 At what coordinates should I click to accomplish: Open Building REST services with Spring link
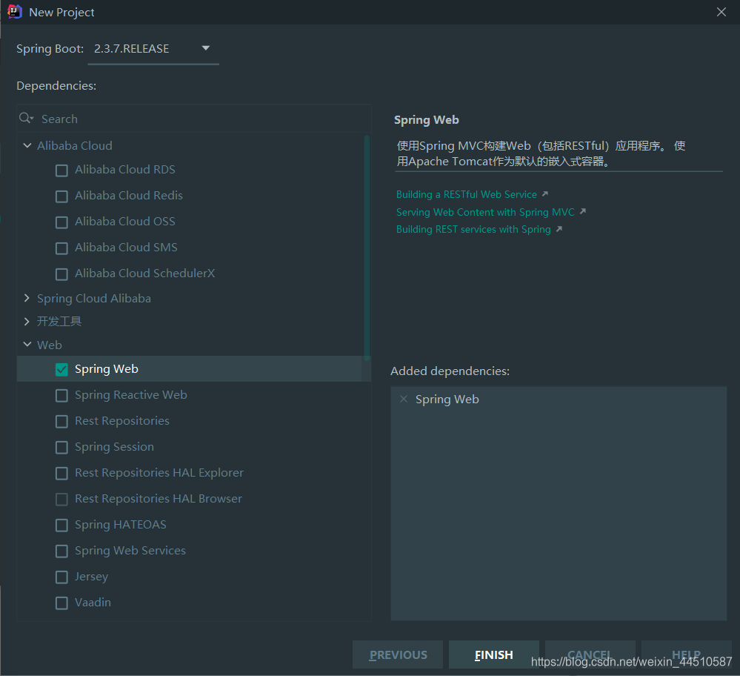pyautogui.click(x=473, y=229)
